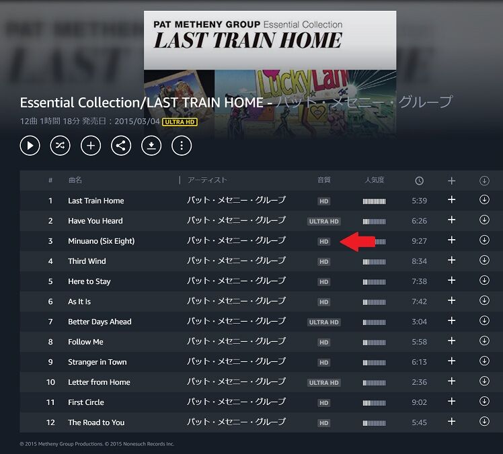Screen dimensions: 503x454
Task: Add As It Is to library
Action: pos(451,300)
